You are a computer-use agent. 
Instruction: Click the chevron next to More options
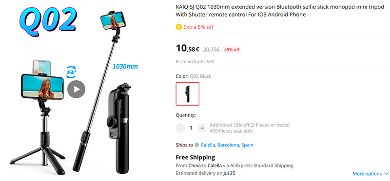(x=386, y=174)
